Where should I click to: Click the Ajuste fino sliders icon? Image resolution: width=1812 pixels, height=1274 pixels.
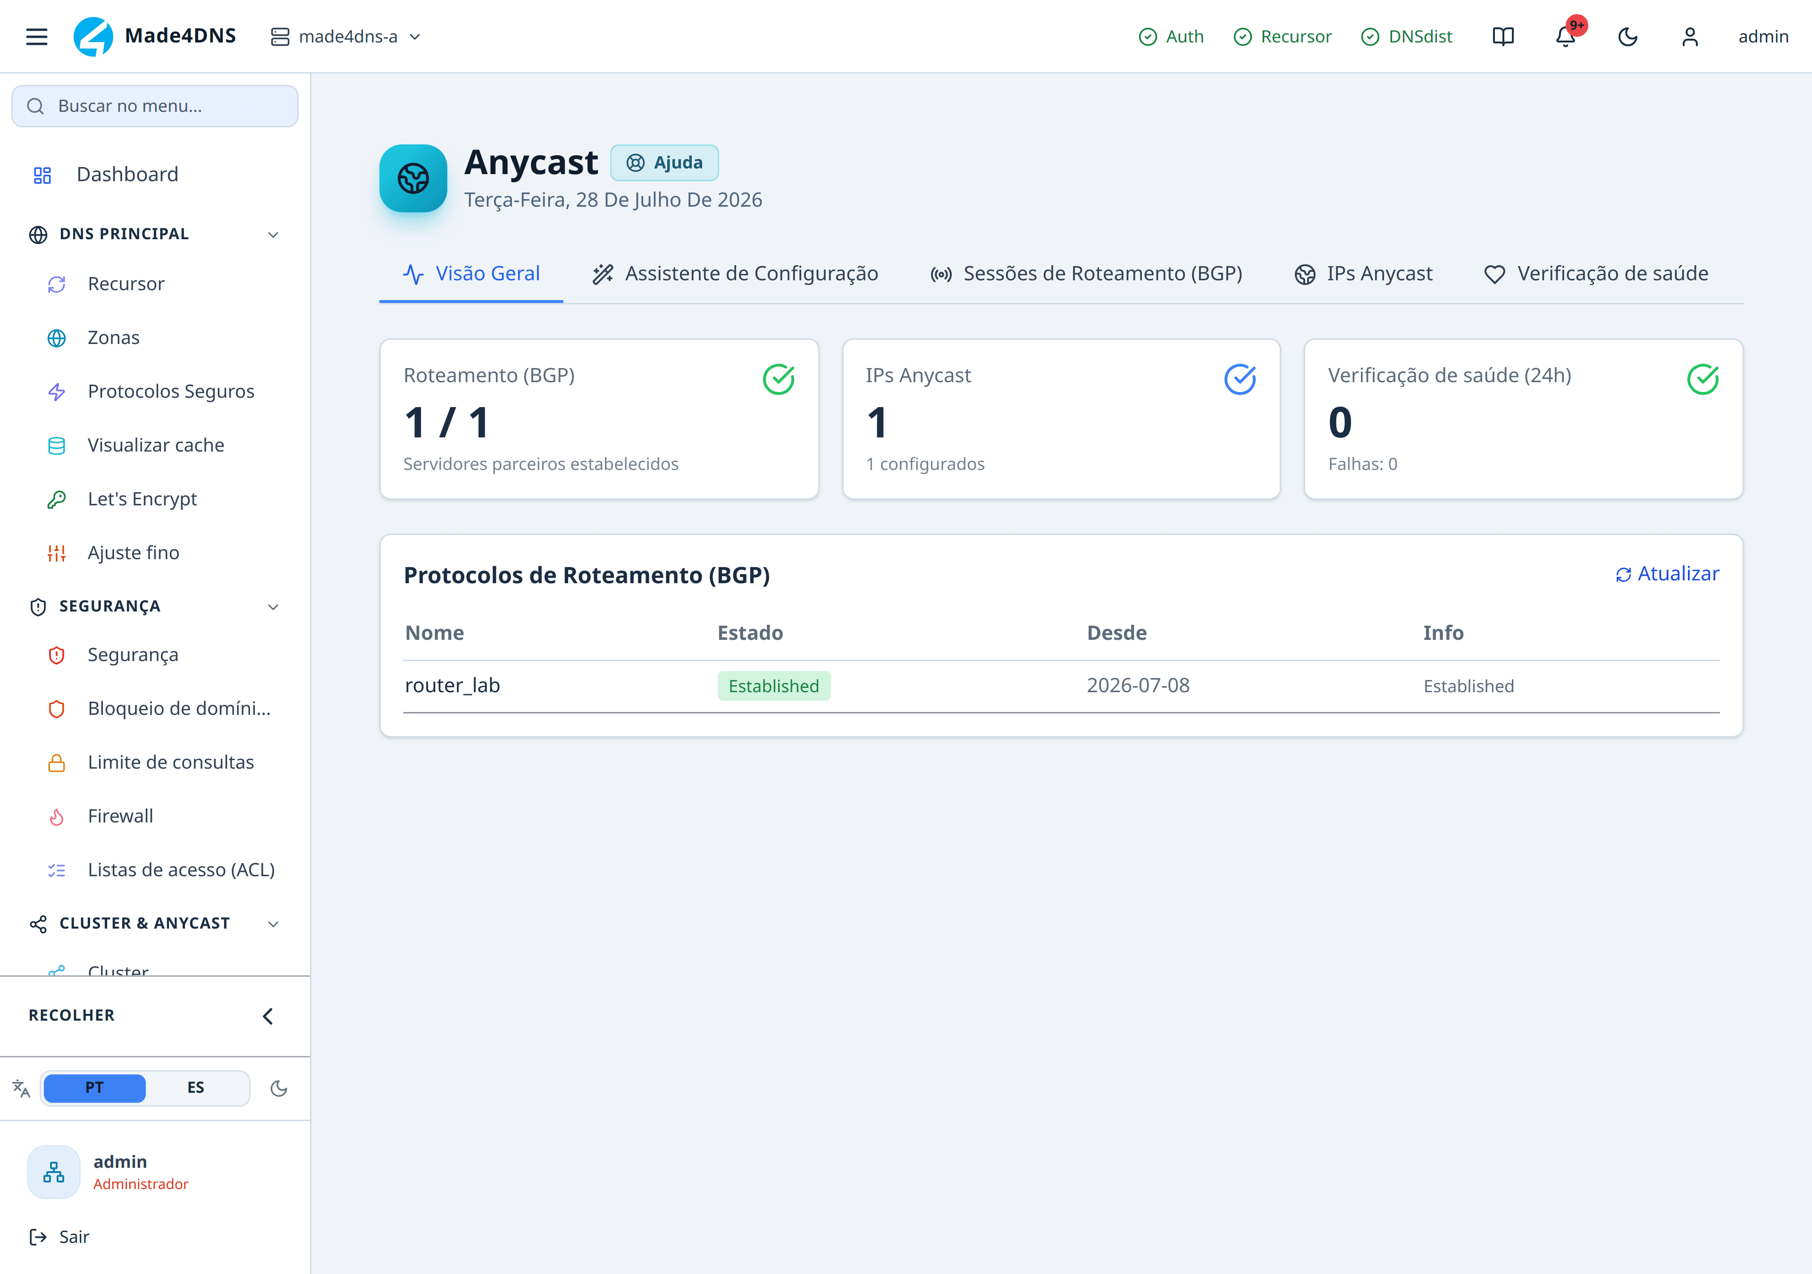click(56, 553)
